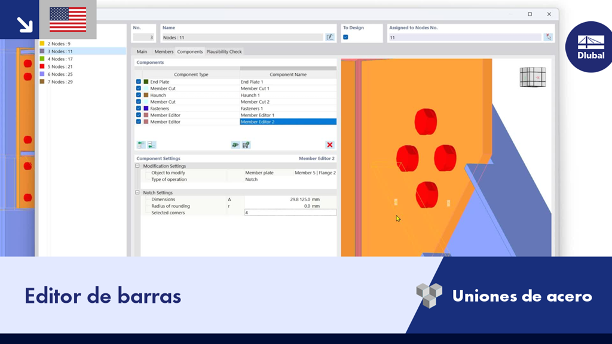Click yellow swatch of 2 Nodes : 9

(42, 44)
